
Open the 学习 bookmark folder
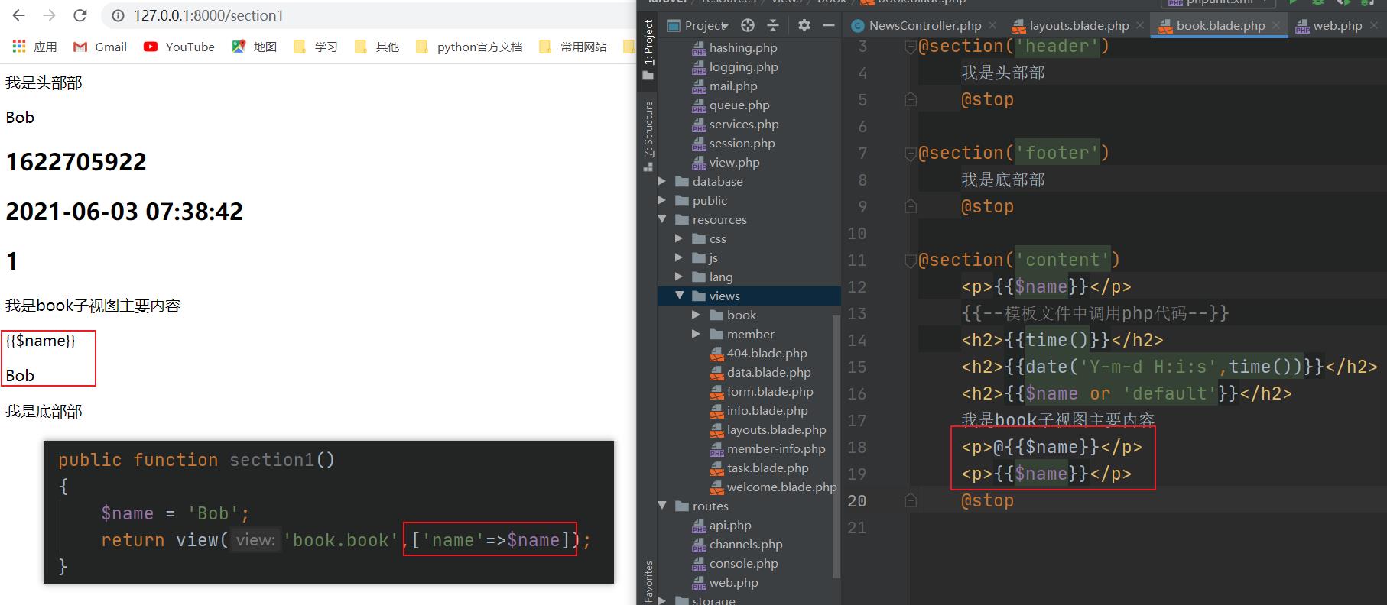coord(316,47)
